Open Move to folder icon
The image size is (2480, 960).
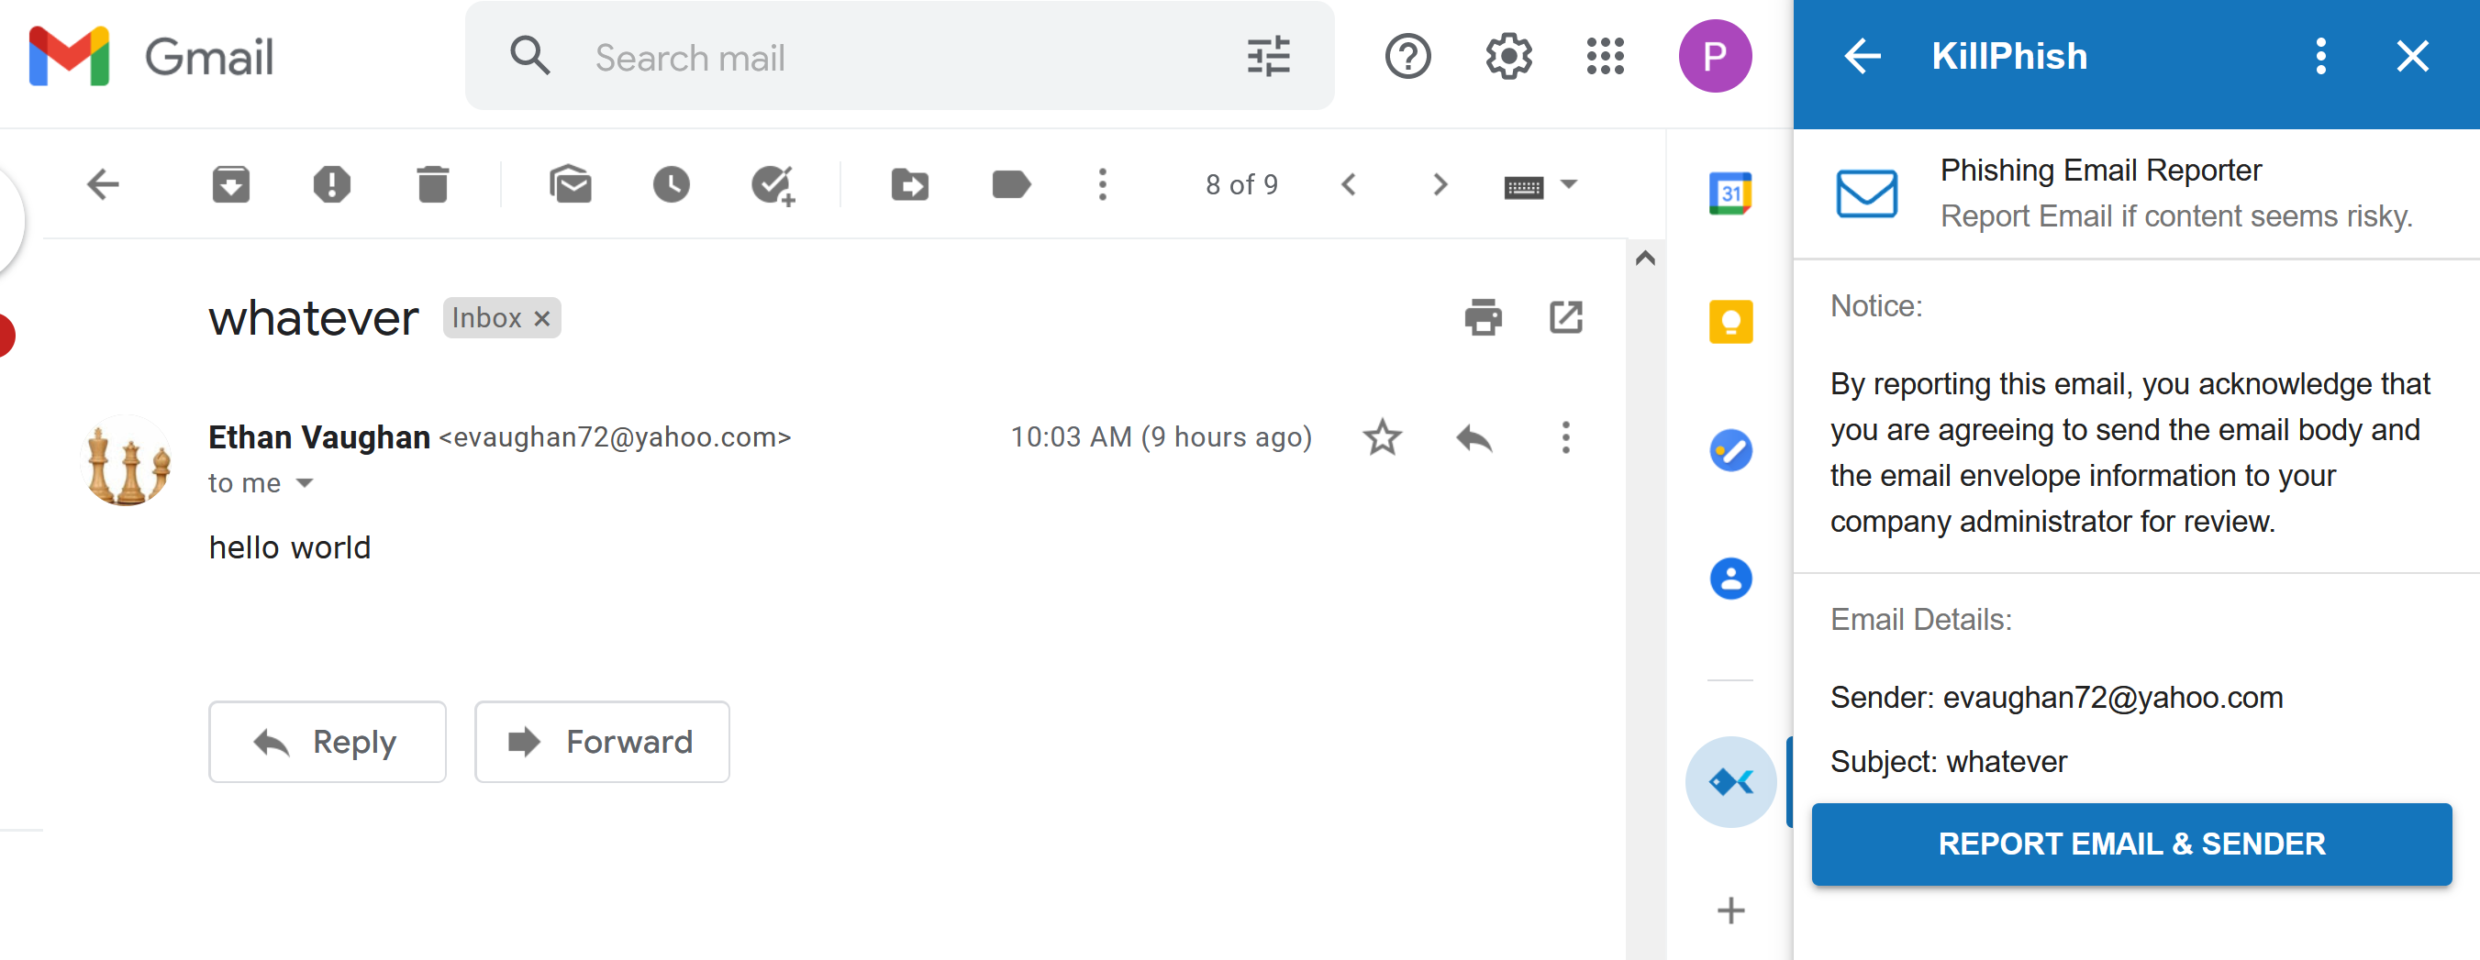(x=910, y=183)
